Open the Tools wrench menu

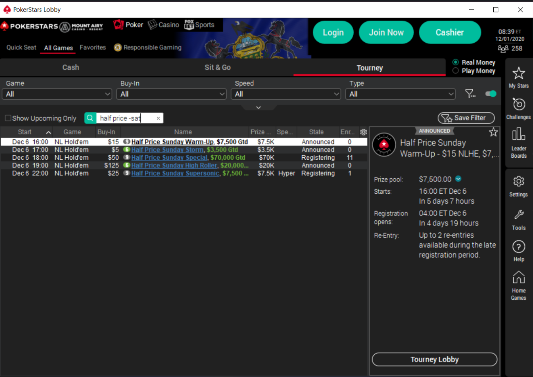coord(518,220)
